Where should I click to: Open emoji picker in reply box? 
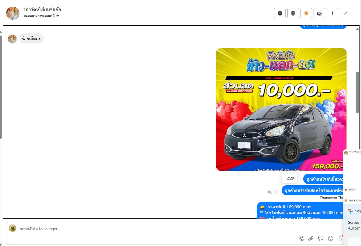point(331,238)
